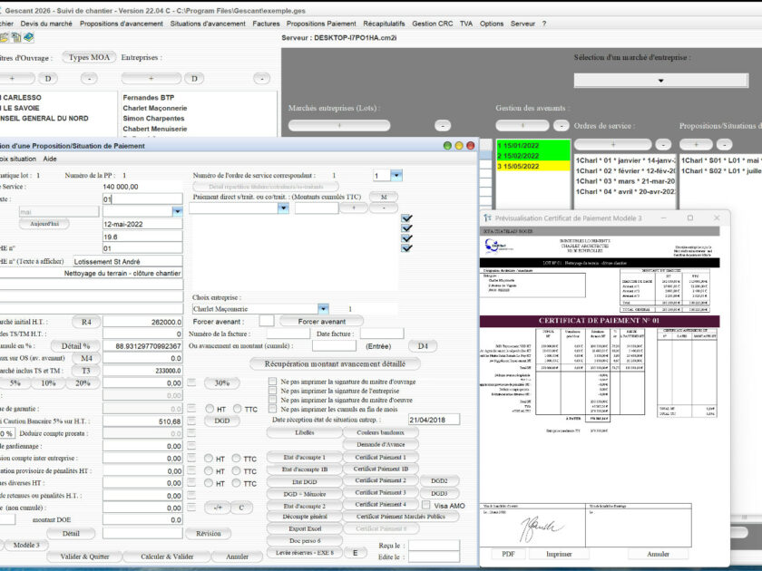Open the Situations d'avancement menu
Viewport: 762px width, 571px height.
[x=208, y=24]
